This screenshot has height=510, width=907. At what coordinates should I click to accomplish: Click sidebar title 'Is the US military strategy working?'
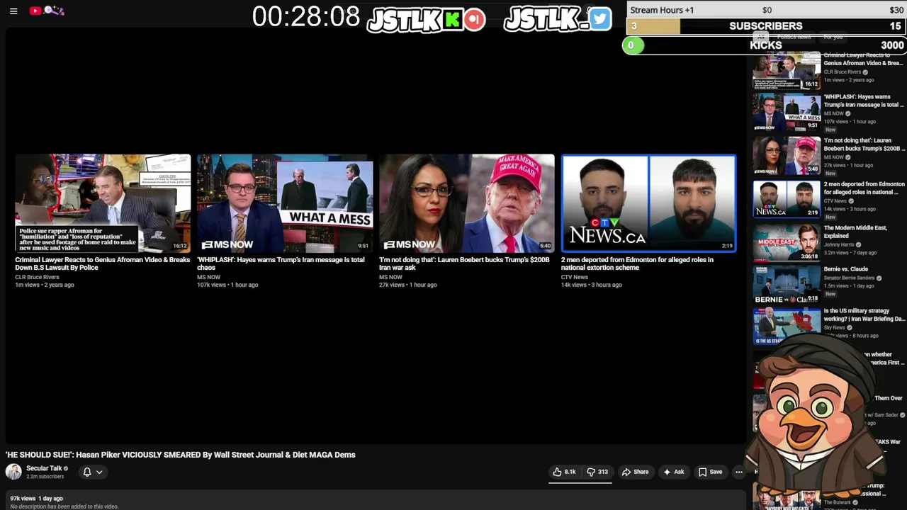(x=864, y=314)
